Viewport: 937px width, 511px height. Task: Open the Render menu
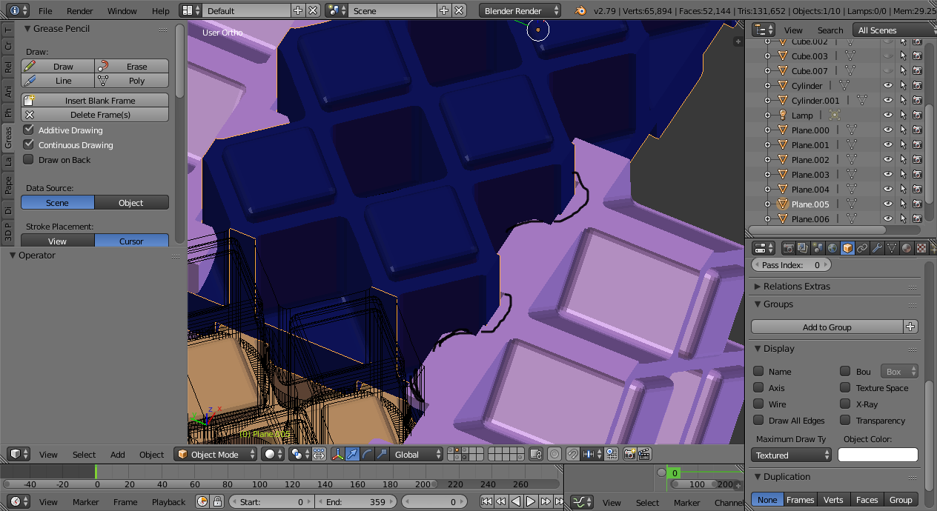(x=80, y=11)
